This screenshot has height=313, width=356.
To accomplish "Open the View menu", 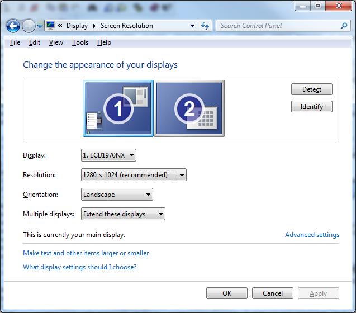I will pyautogui.click(x=56, y=42).
